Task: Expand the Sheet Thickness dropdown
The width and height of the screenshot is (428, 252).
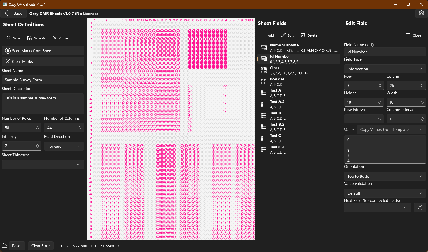Action: pos(42,165)
